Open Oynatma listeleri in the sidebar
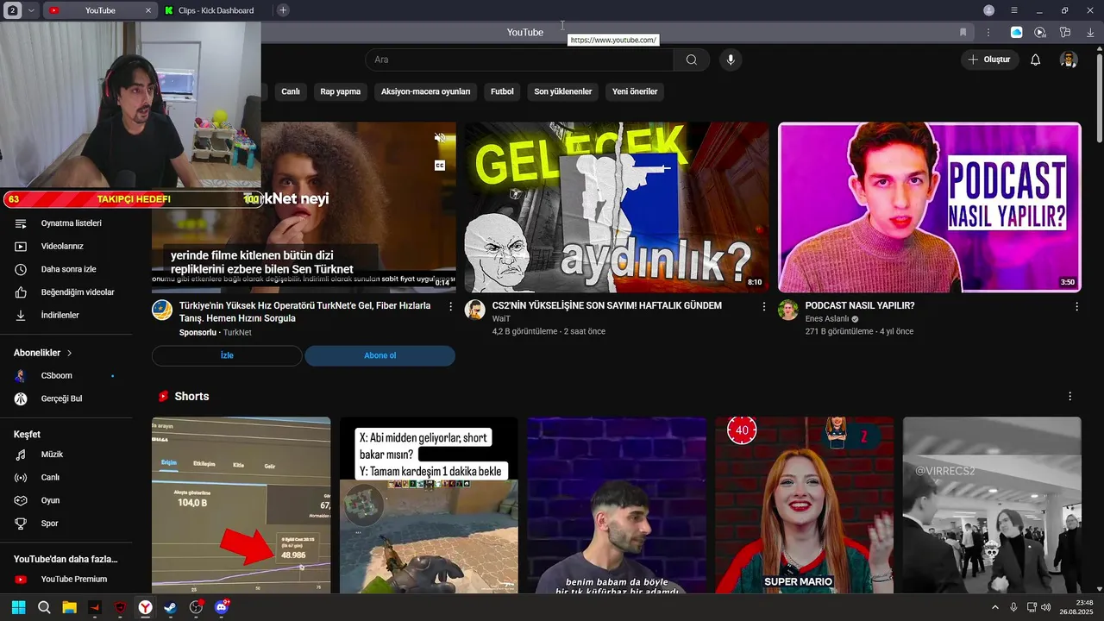Screen dimensions: 1104x621 [72, 223]
